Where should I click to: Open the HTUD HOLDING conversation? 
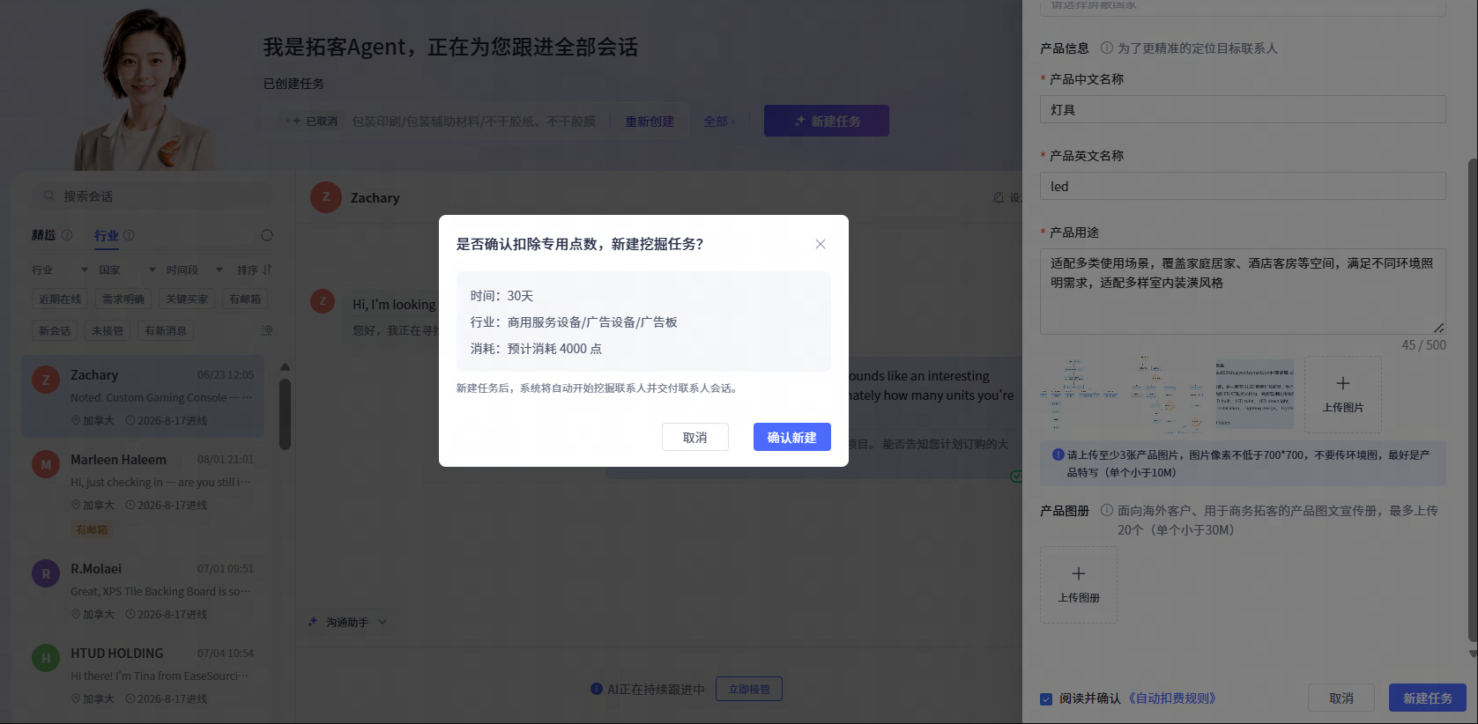tap(143, 675)
